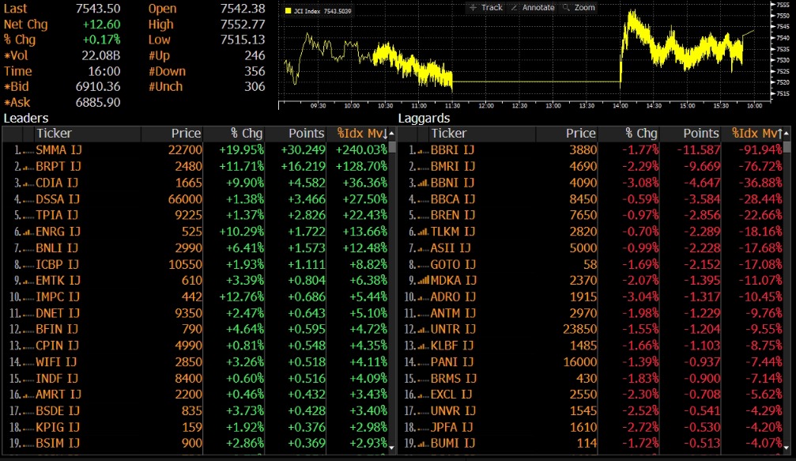Viewport: 796px width, 461px height.
Task: Click mini chart icon beside BNLI IJ
Action: 28,248
